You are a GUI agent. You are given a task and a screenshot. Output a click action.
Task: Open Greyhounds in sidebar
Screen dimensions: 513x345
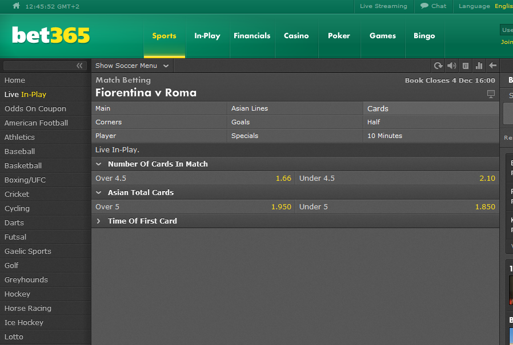click(x=46, y=279)
